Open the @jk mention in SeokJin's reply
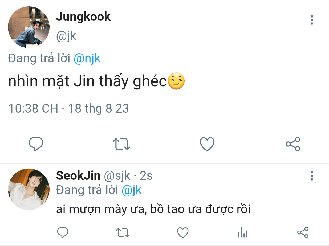The width and height of the screenshot is (329, 246). [x=132, y=190]
